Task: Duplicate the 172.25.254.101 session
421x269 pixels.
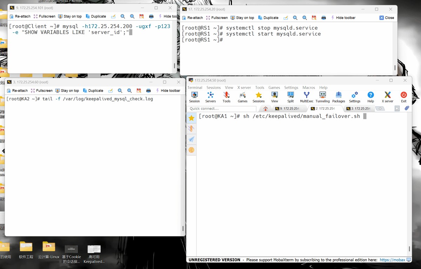Action: [96, 16]
